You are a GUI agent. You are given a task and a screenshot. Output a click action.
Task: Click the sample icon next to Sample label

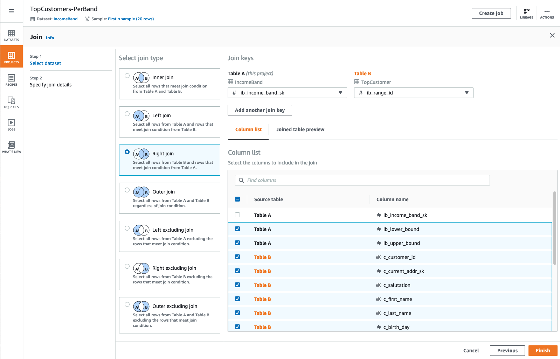(x=87, y=19)
